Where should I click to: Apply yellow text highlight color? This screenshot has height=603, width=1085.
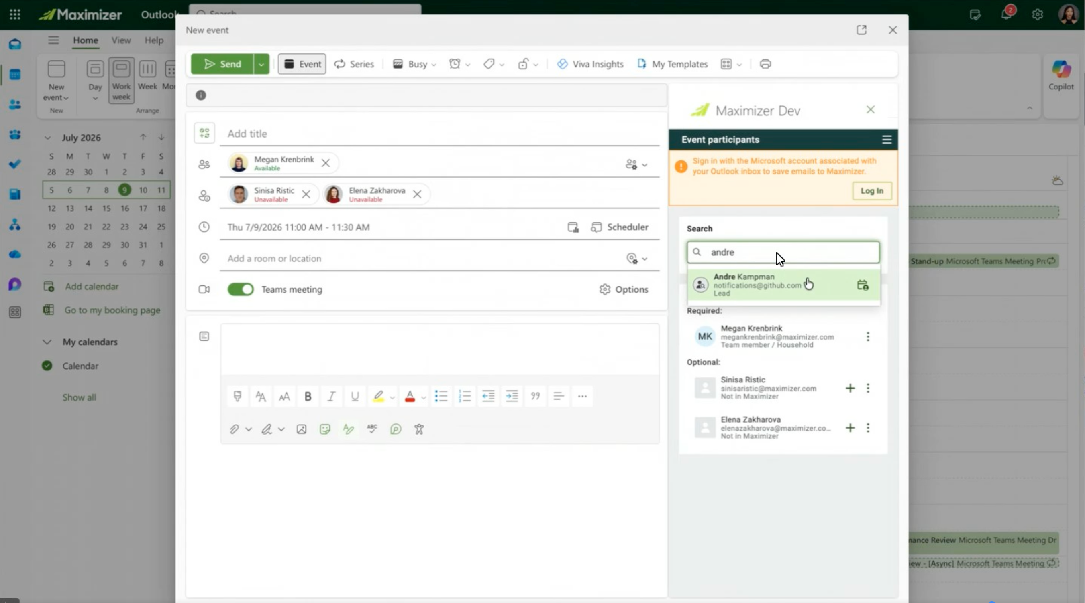(378, 396)
